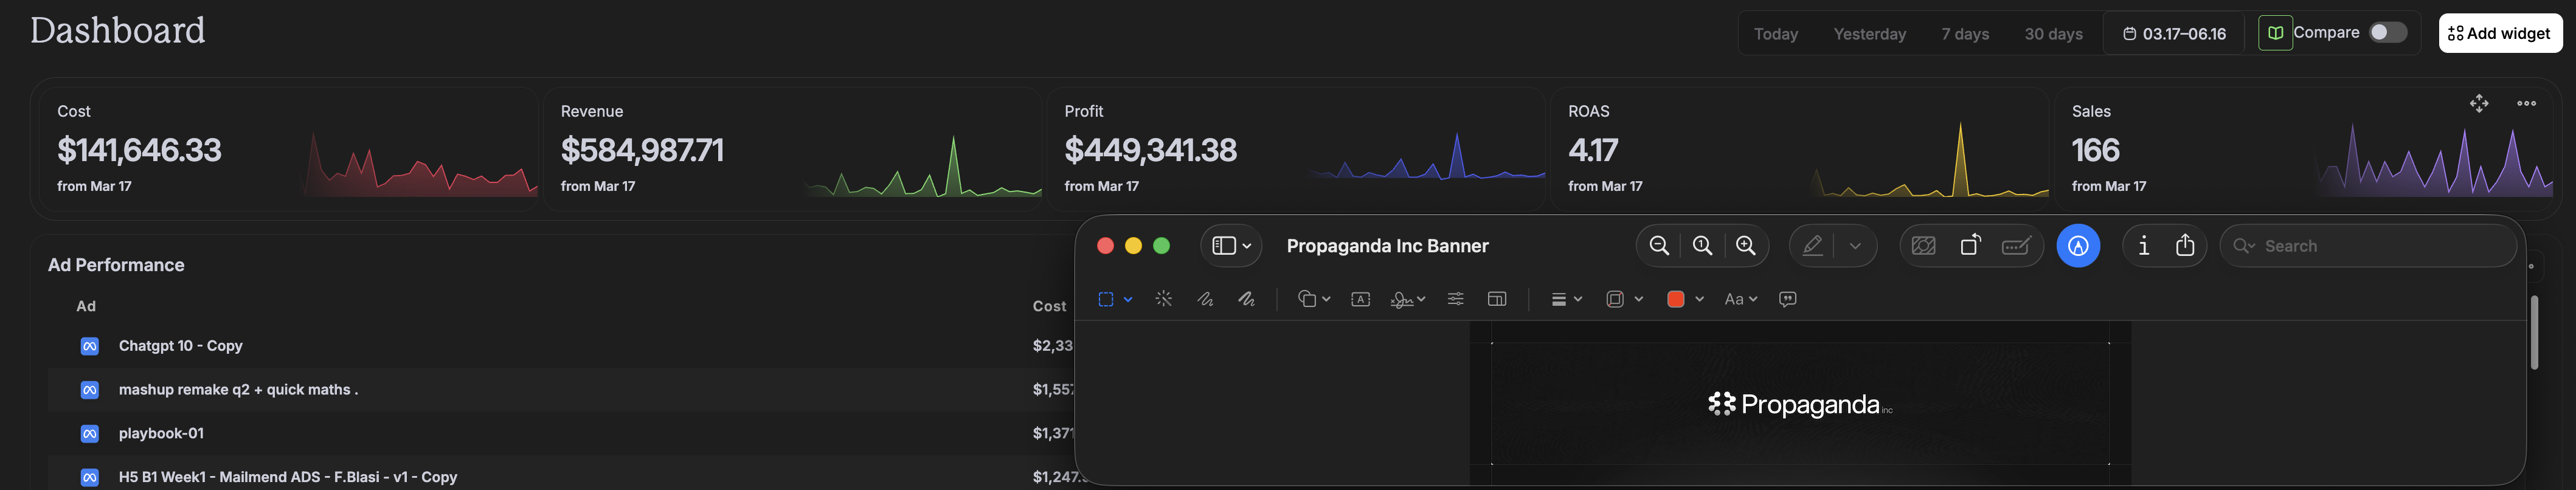Open the Inspector info icon in Preview
2576x490 pixels.
[2143, 246]
